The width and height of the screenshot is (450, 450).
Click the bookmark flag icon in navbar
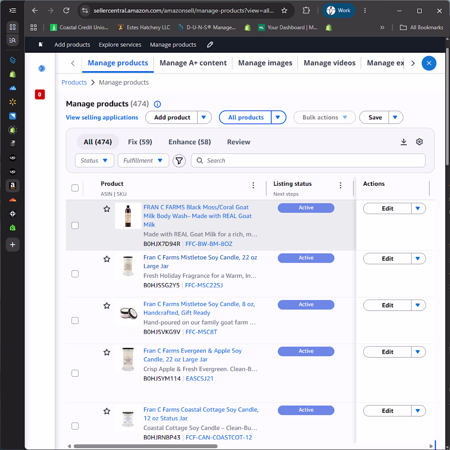point(41,45)
